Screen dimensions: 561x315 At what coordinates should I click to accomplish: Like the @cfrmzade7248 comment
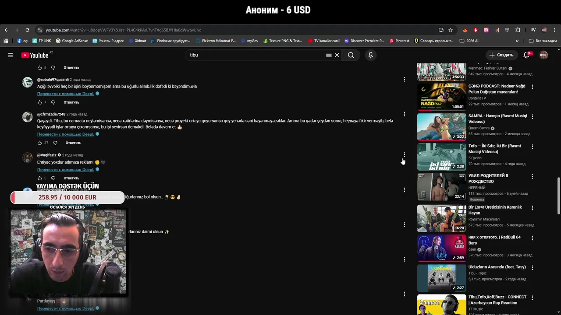tap(39, 143)
